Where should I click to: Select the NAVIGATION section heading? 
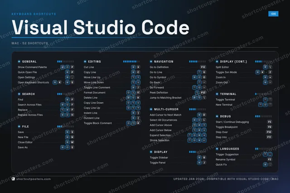[164, 61]
